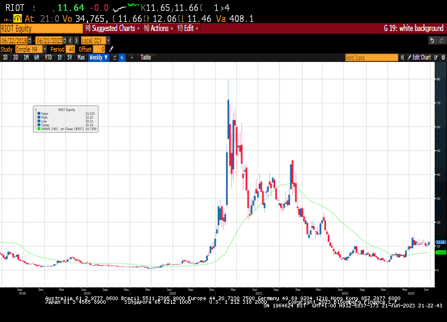Click the end date field 06/21/2023

click(49, 41)
